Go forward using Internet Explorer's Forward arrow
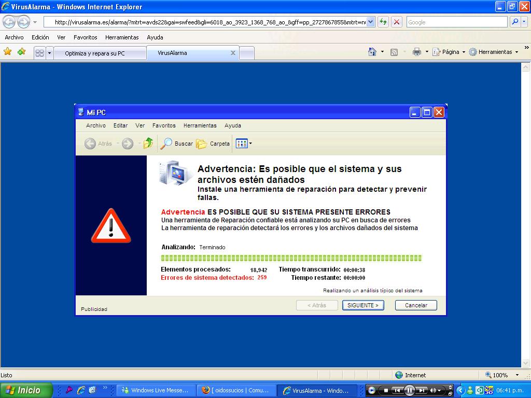This screenshot has height=398, width=531. pyautogui.click(x=23, y=22)
